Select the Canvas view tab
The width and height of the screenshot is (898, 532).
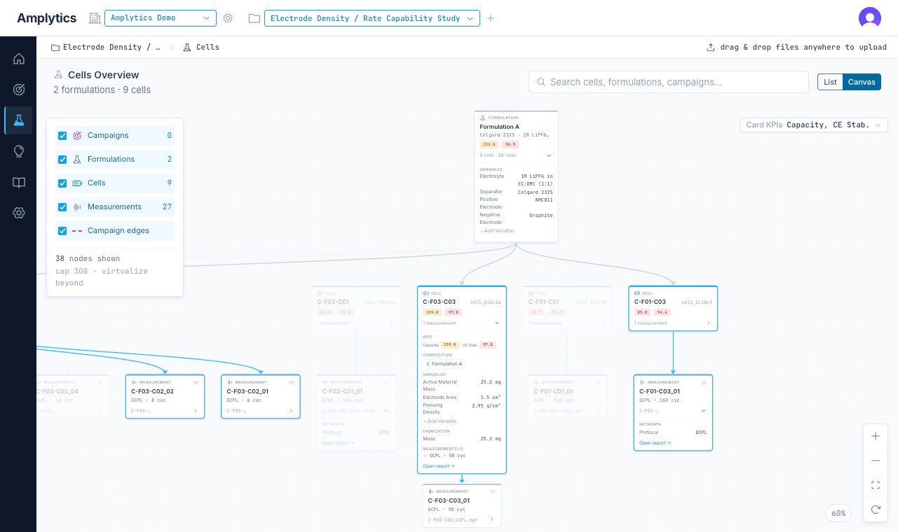point(862,82)
